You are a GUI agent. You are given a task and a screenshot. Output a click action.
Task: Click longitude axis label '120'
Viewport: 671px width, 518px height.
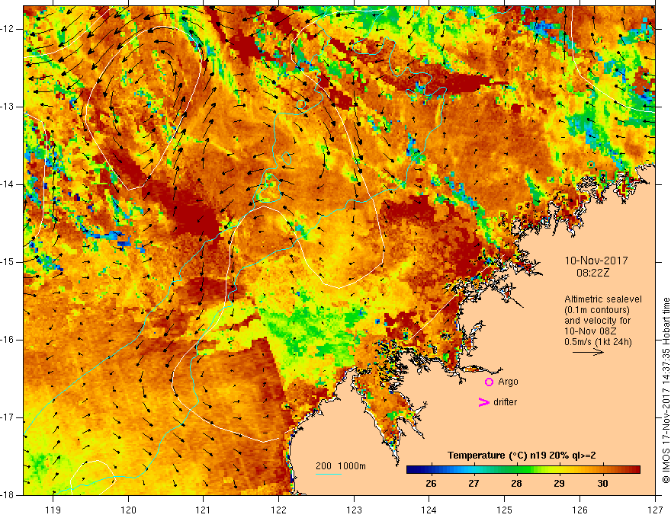click(128, 510)
